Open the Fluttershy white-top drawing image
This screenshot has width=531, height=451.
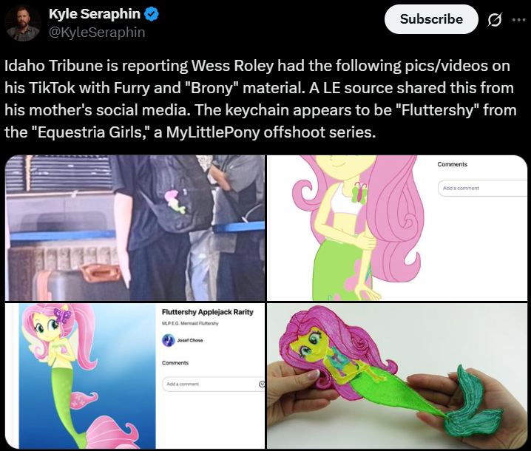coord(397,228)
